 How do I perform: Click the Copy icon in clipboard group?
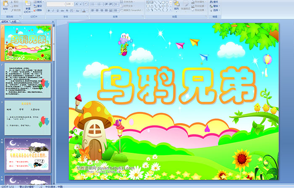[12, 6]
